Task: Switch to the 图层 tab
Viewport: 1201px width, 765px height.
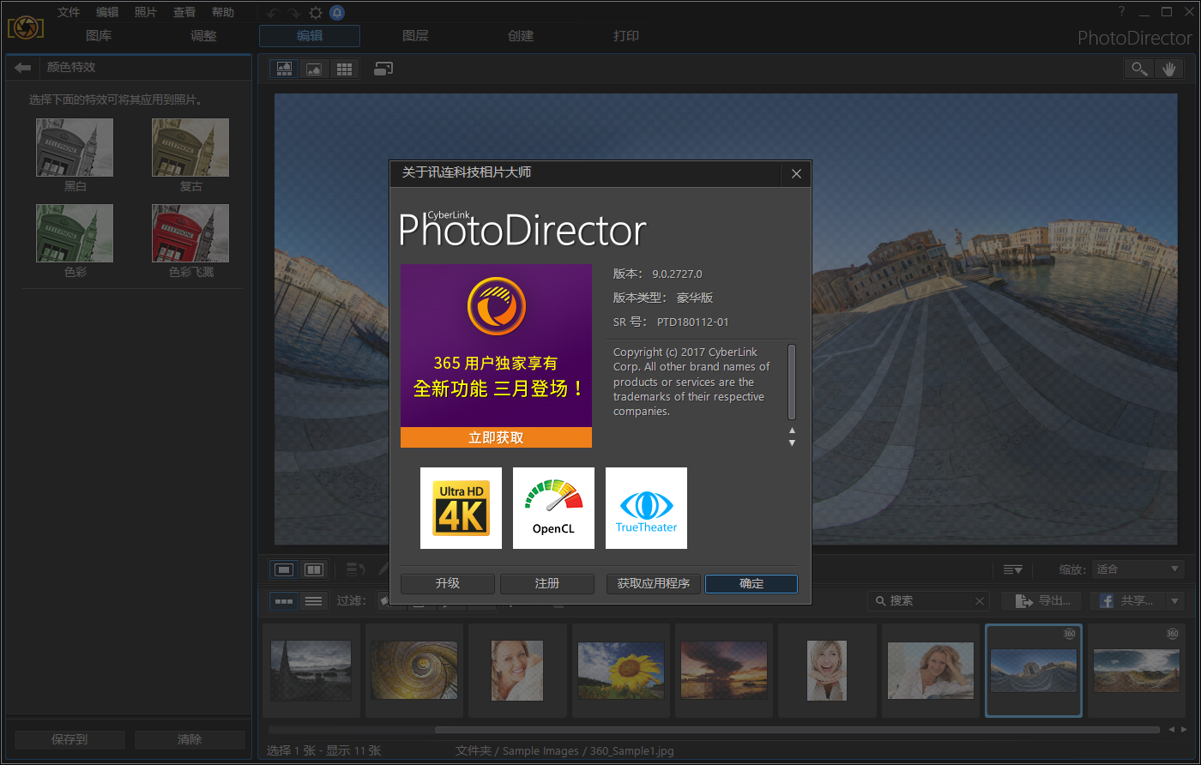Action: coord(415,36)
